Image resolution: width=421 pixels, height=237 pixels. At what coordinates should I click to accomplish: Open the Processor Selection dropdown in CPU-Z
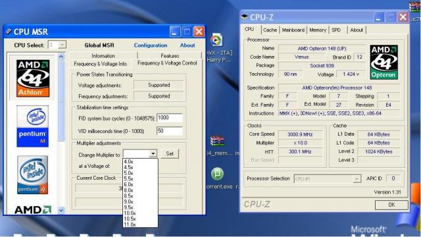[x=357, y=178]
